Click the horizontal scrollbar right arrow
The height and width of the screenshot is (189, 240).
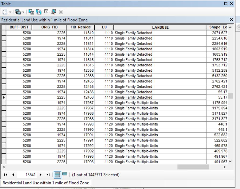point(224,167)
